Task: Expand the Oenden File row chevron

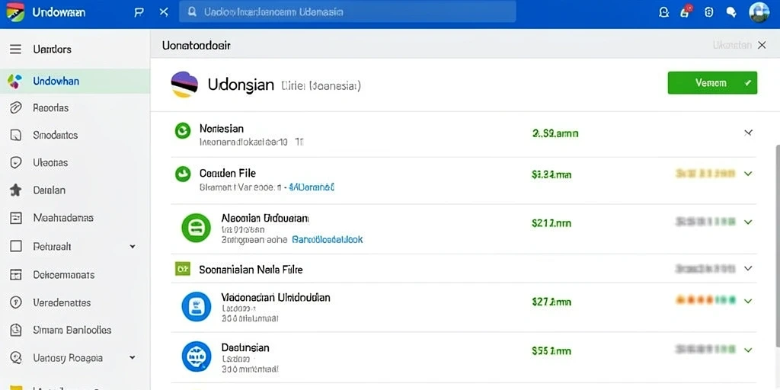Action: pyautogui.click(x=748, y=174)
